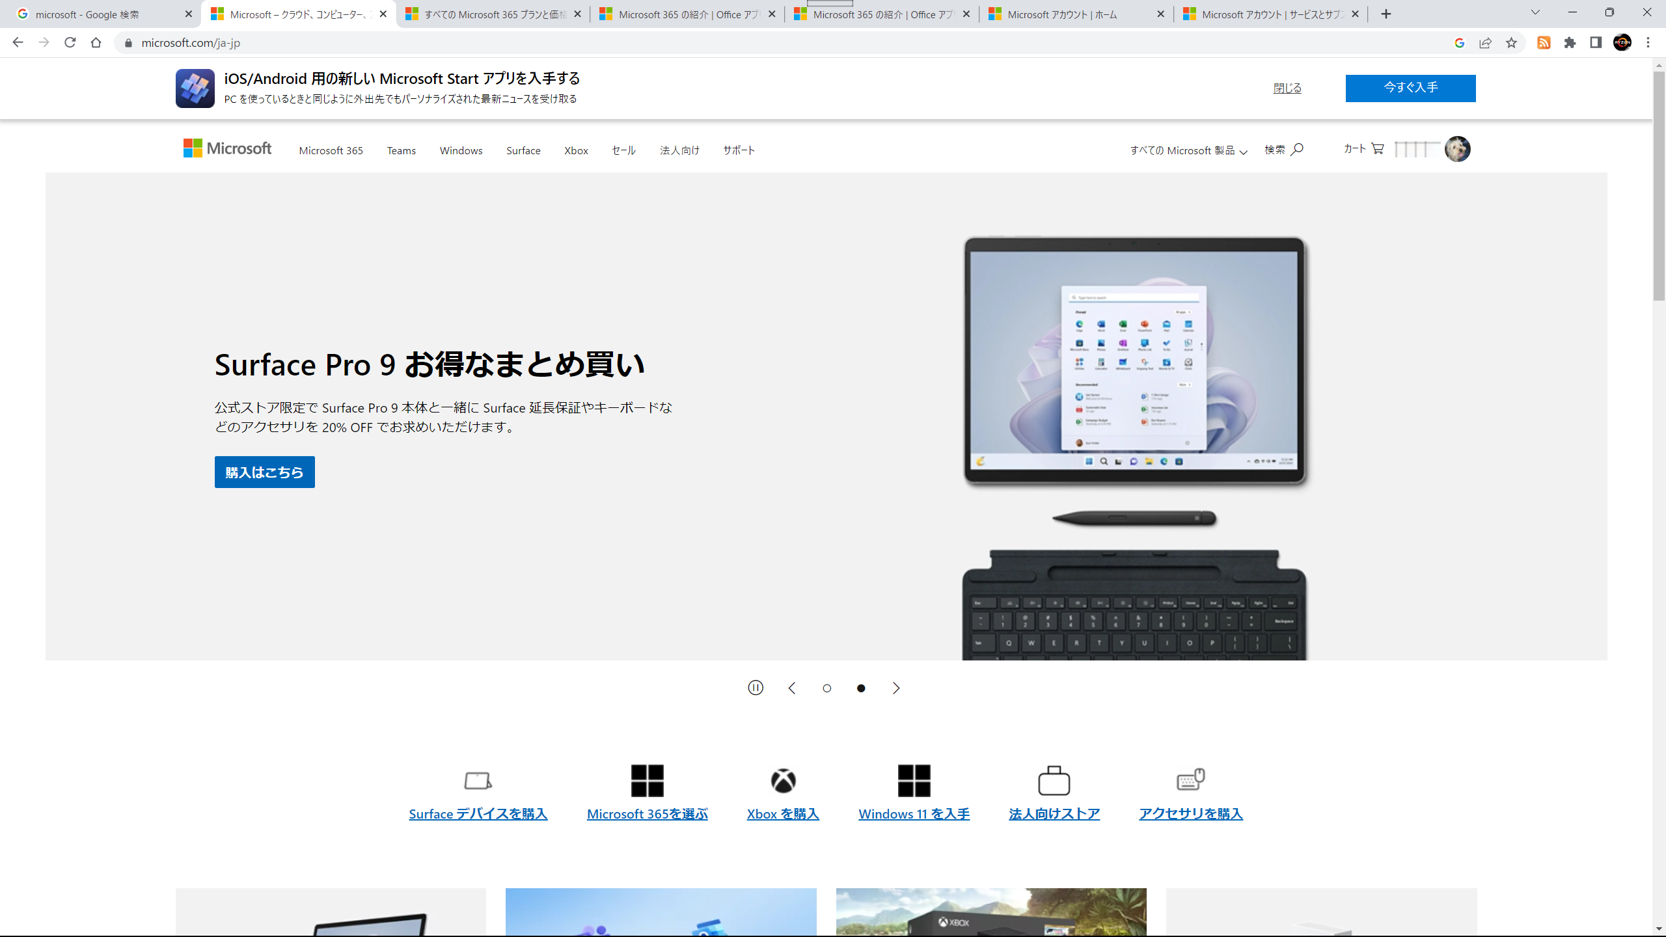Open the Chrome profile avatar in the toolbar
The height and width of the screenshot is (937, 1666).
click(1622, 42)
